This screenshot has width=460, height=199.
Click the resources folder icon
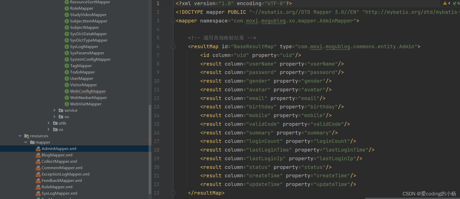coord(27,136)
